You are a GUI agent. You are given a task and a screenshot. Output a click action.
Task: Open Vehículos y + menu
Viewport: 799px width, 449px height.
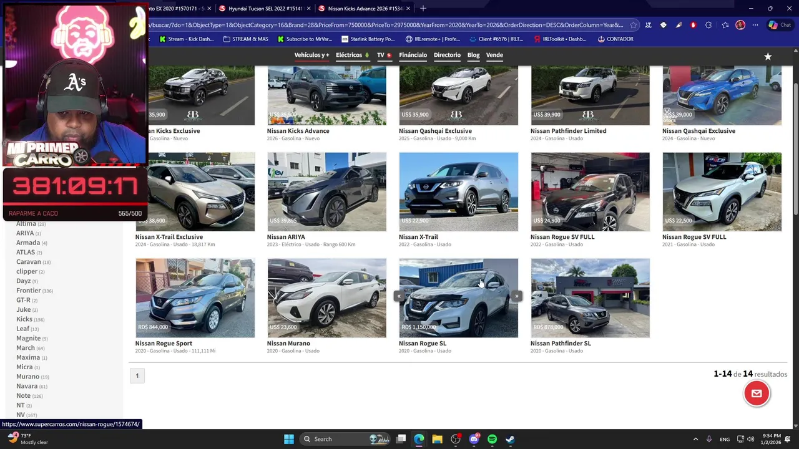click(x=311, y=55)
